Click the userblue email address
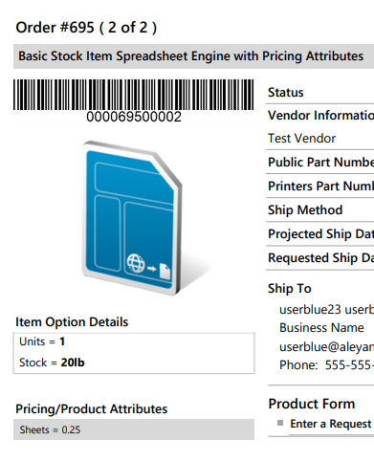Image resolution: width=374 pixels, height=462 pixels. coord(326,347)
